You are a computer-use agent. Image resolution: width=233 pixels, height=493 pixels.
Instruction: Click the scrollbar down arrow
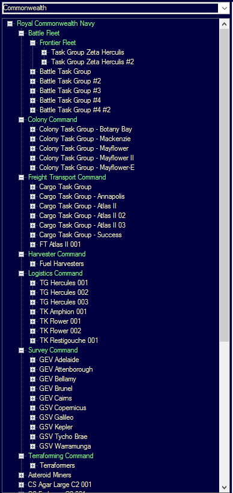pyautogui.click(x=224, y=487)
